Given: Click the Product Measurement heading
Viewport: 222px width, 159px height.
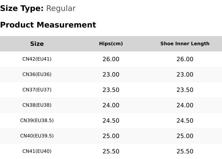Looking at the screenshot, I should point(48,25).
